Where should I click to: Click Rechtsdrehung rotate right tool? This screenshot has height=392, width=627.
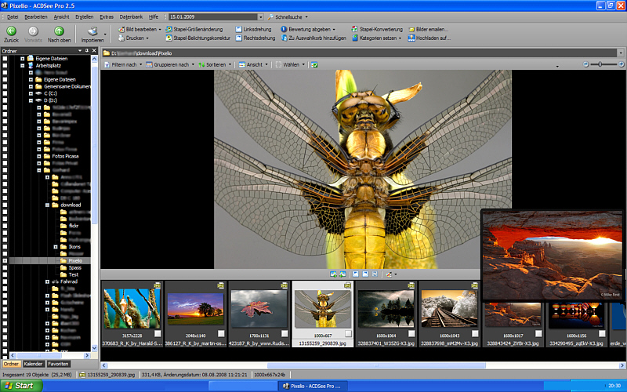pyautogui.click(x=258, y=38)
